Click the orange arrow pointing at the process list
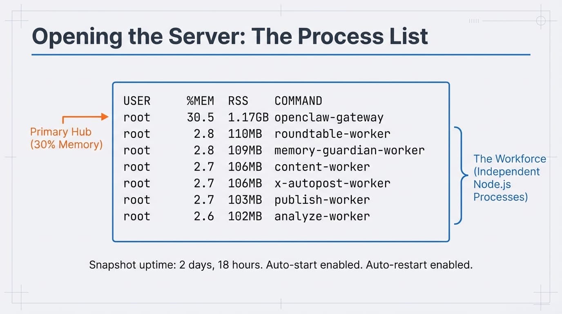This screenshot has width=562, height=314. click(x=86, y=117)
